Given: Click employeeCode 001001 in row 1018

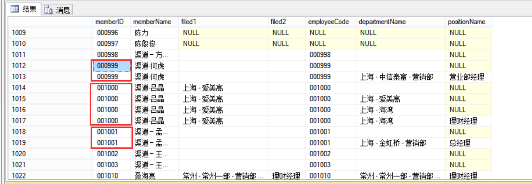Looking at the screenshot, I should point(330,132).
